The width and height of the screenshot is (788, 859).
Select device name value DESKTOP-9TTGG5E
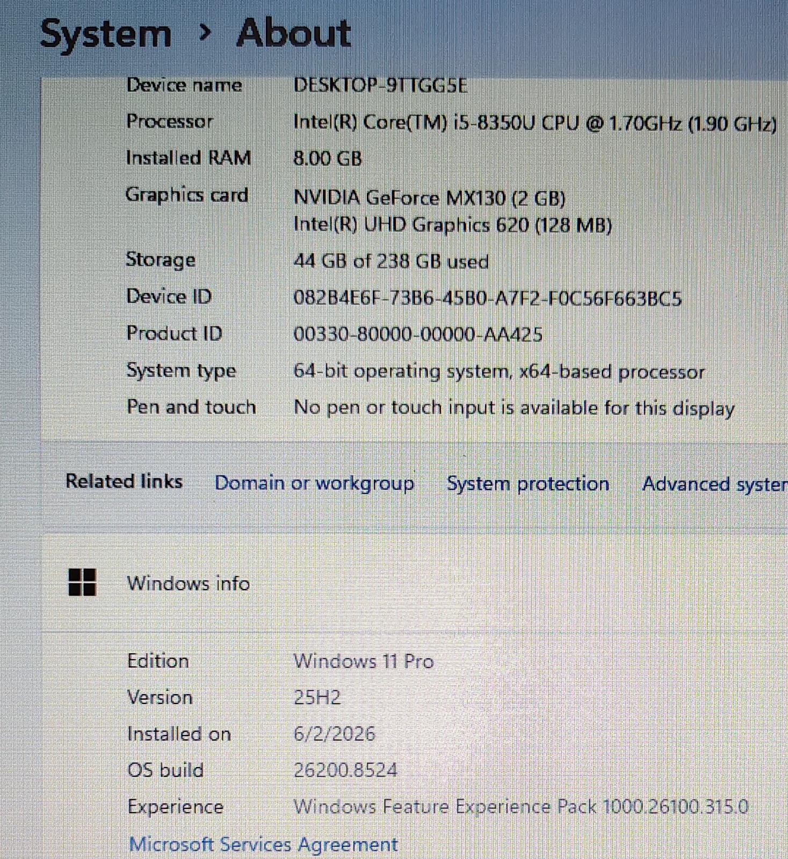point(380,85)
